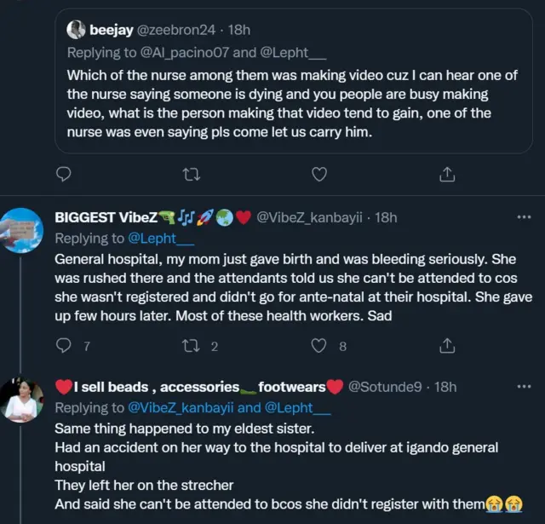This screenshot has width=545, height=524.
Task: View BIGGEST VibeZ's profile picture
Action: click(x=21, y=229)
